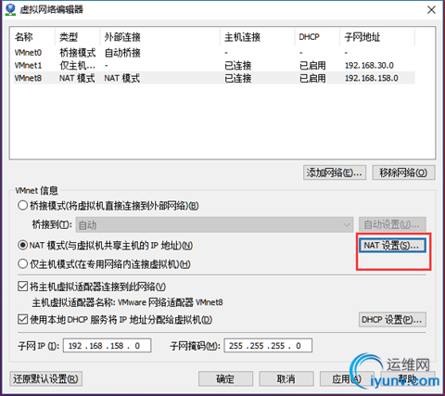Screen dimensions: 445x396
Task: Open DHCP 设置(P)... button
Action: click(x=392, y=320)
